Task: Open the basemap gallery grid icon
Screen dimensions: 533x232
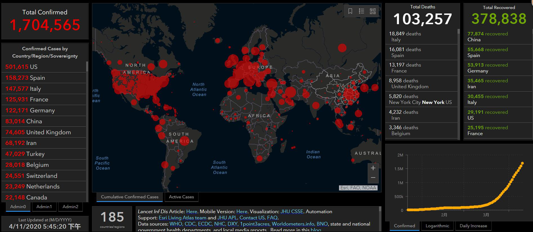Action: click(x=373, y=11)
